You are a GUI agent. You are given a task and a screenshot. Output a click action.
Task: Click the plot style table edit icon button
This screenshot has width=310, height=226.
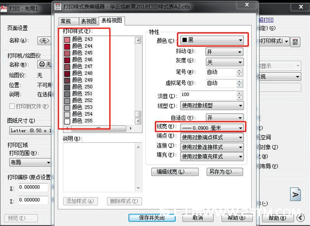pyautogui.click(x=295, y=41)
